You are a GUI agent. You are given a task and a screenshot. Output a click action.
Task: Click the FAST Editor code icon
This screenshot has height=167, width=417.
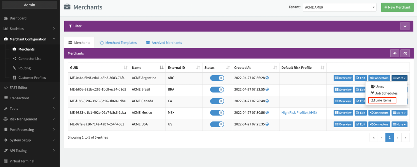pyautogui.click(x=6, y=88)
